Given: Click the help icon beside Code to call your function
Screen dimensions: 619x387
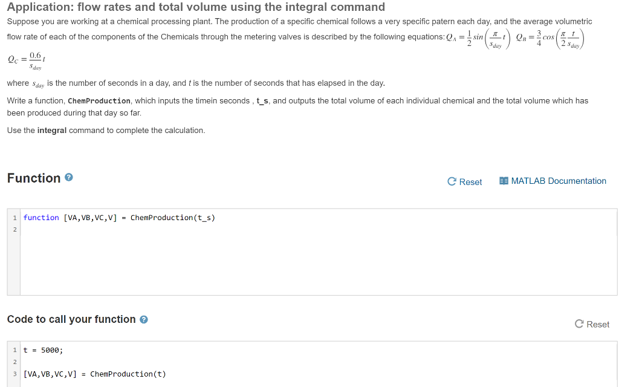Looking at the screenshot, I should pyautogui.click(x=143, y=319).
